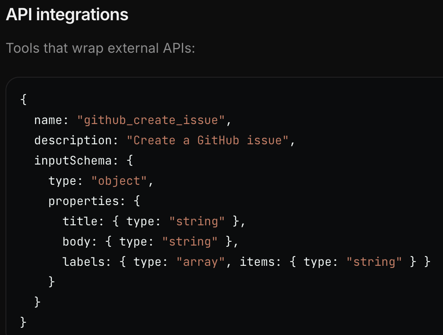The image size is (443, 335).
Task: Click the "array" type value string
Action: pos(200,262)
